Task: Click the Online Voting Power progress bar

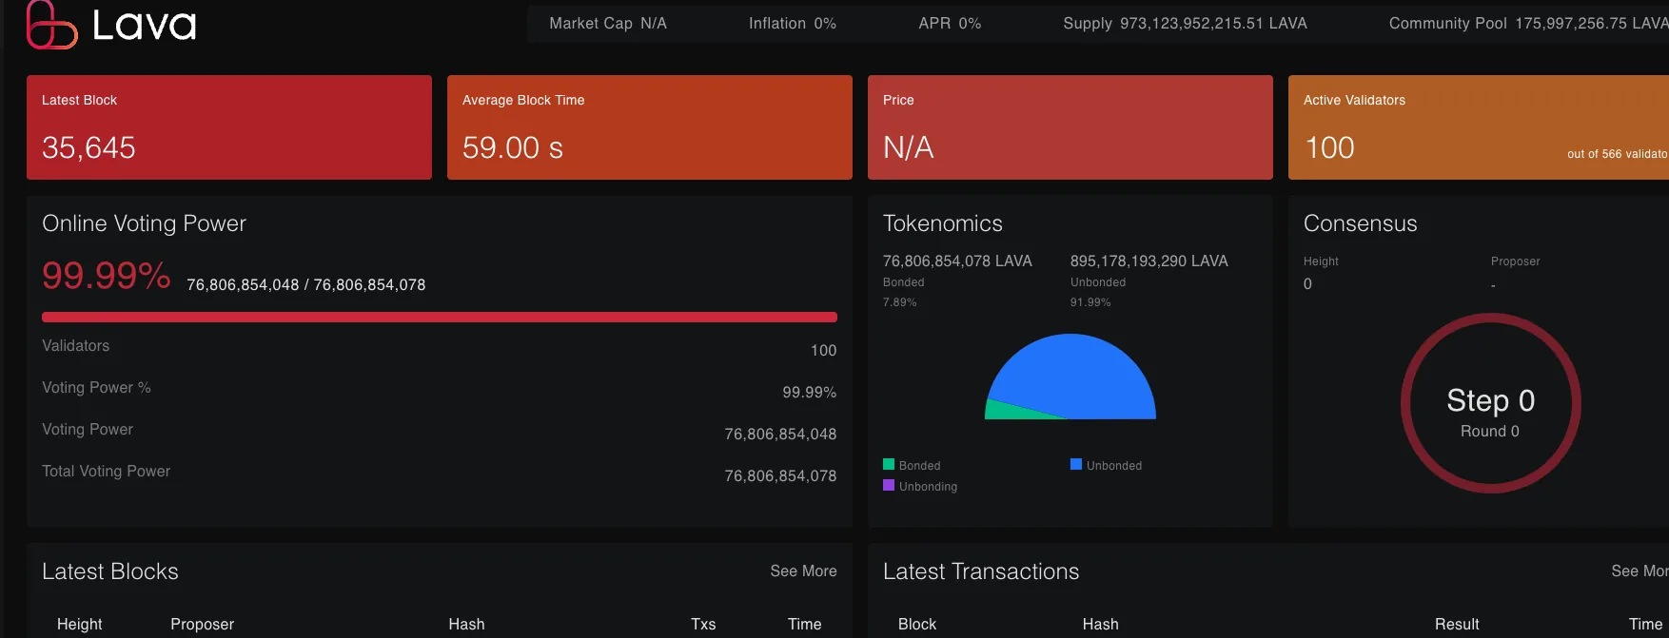Action: [x=440, y=317]
